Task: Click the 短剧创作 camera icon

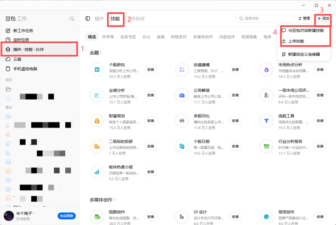Action: coord(97,217)
